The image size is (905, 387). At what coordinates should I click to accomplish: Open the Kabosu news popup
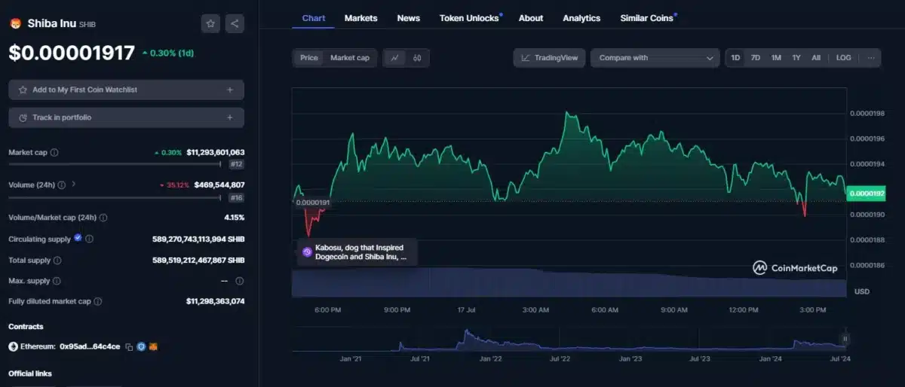[357, 252]
